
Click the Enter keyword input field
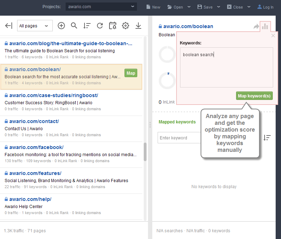[x=179, y=138]
